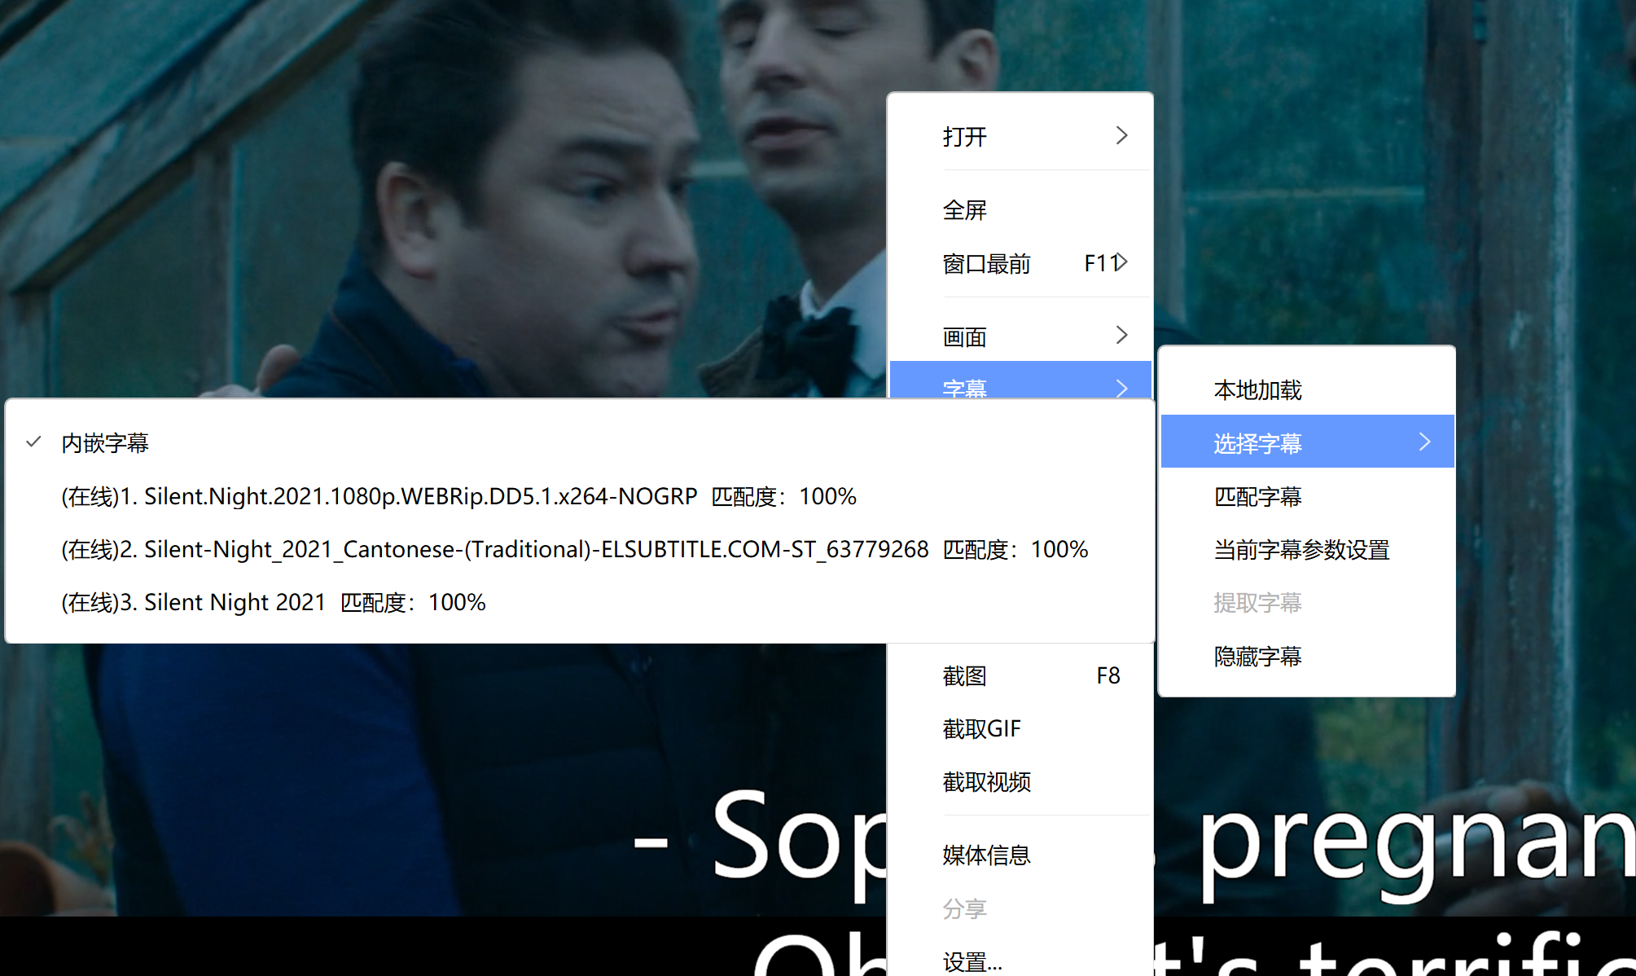Expand the 打开 submenu arrow
The width and height of the screenshot is (1636, 976).
pos(1121,135)
